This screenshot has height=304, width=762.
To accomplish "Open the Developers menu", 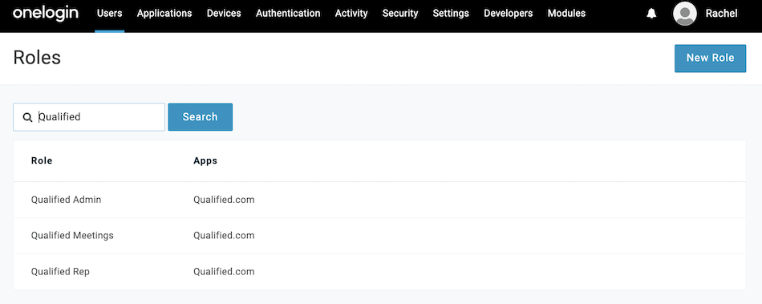I will coord(509,14).
